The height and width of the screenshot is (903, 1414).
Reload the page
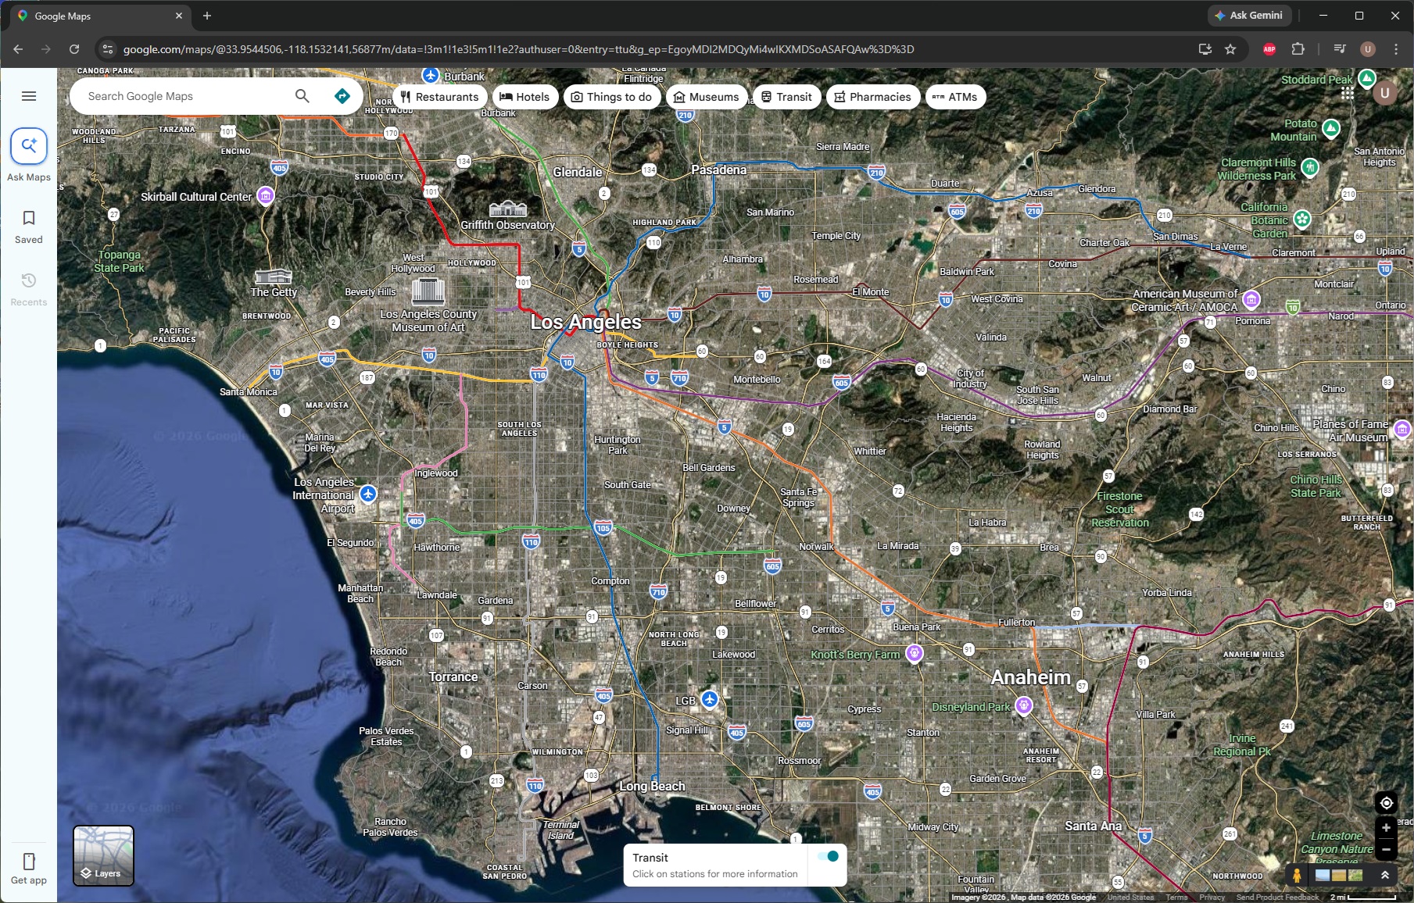pyautogui.click(x=74, y=49)
